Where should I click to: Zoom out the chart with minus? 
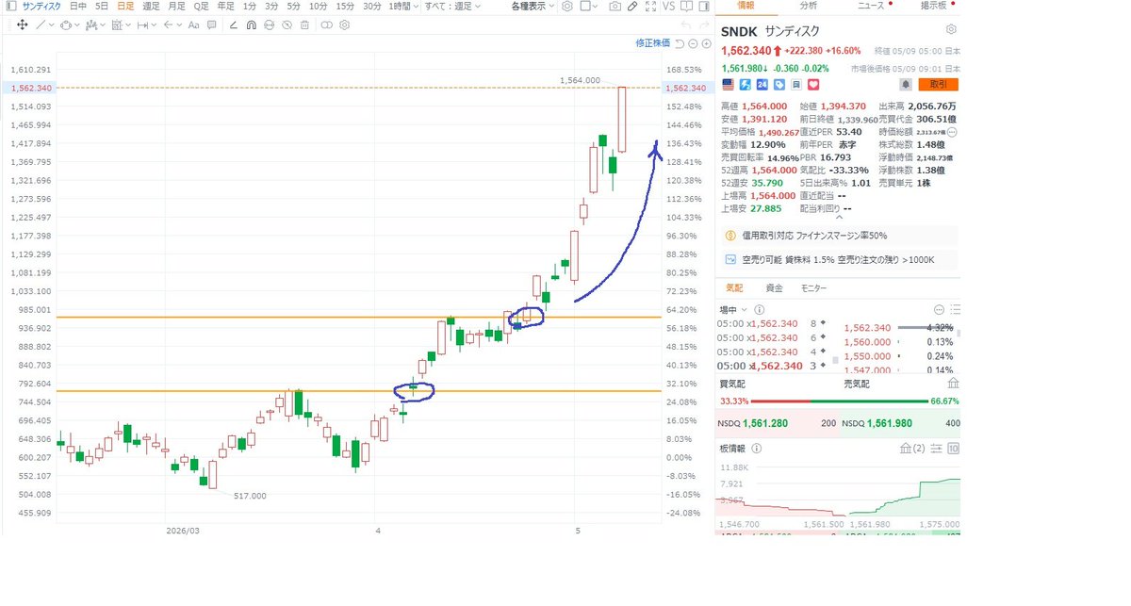pyautogui.click(x=693, y=43)
